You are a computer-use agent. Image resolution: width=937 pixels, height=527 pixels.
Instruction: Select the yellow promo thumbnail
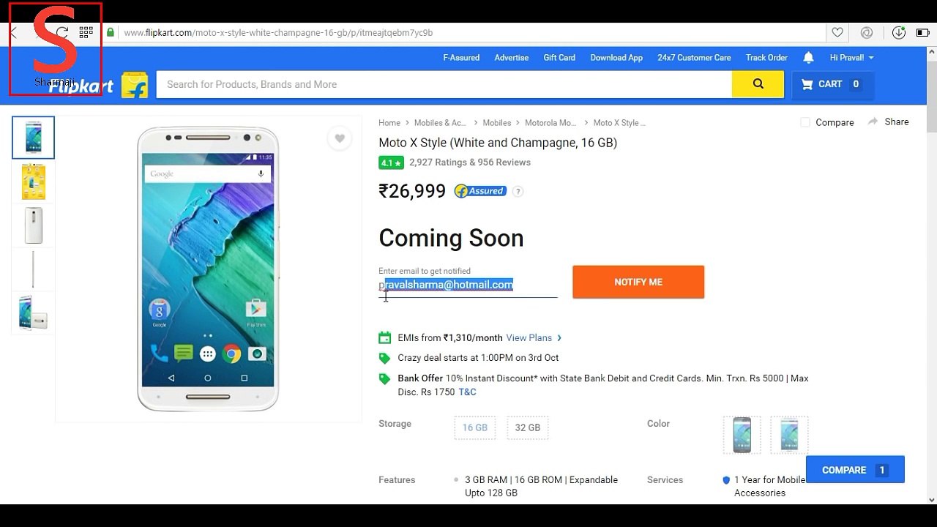[33, 182]
